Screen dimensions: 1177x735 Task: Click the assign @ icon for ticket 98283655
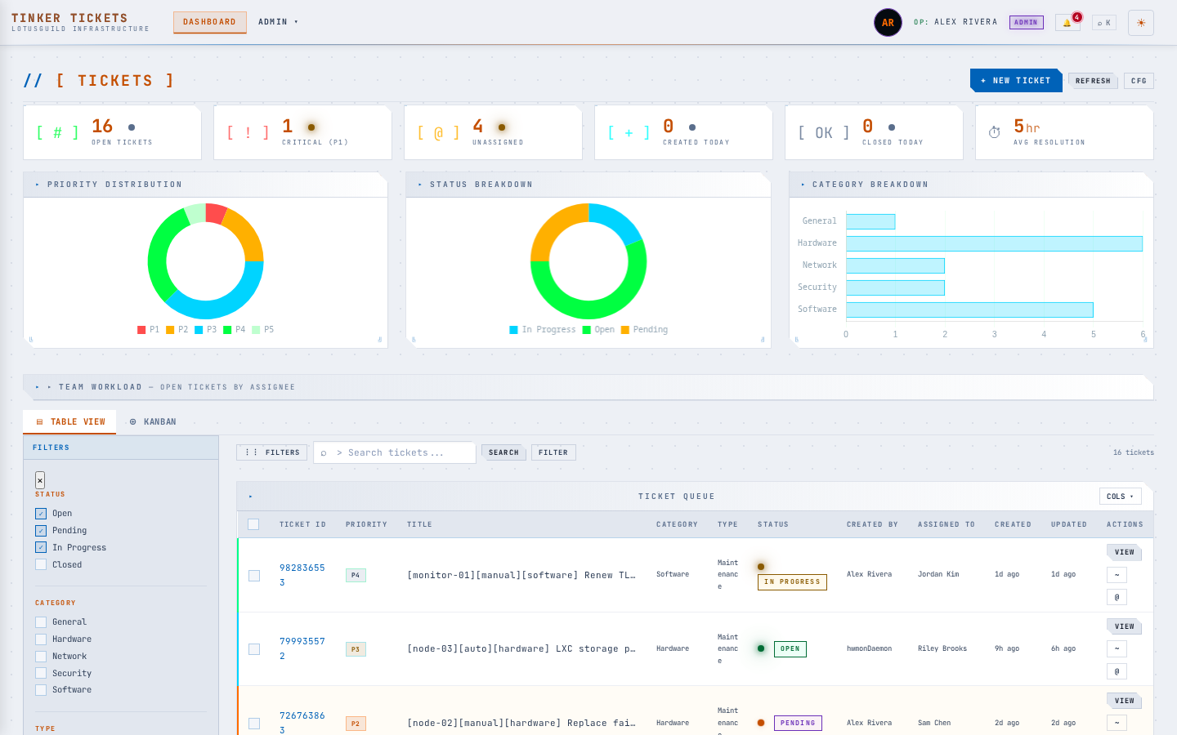tap(1117, 597)
